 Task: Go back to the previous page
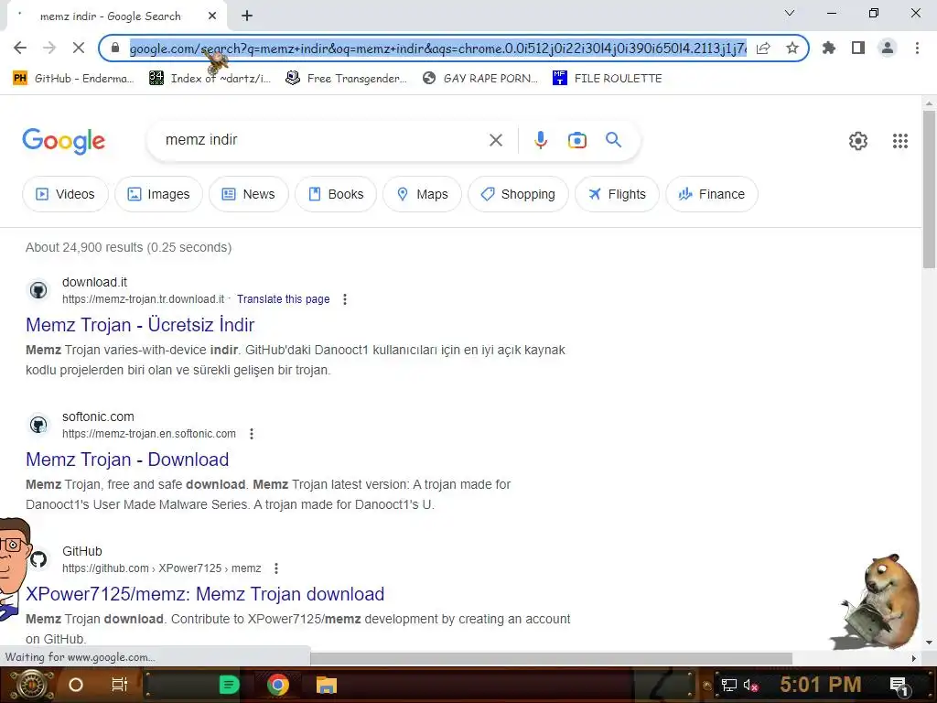(x=20, y=48)
